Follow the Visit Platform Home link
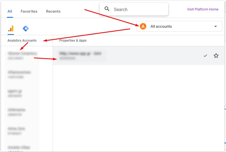 coord(203,9)
